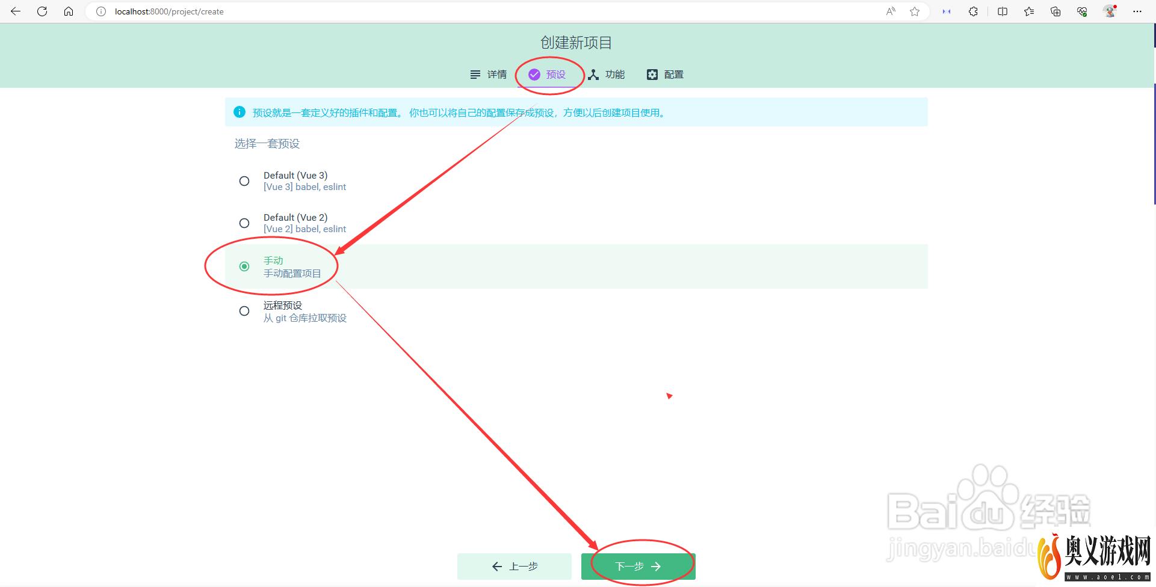Screen dimensions: 1156x587
Task: Open browser extensions puzzle icon
Action: pos(973,11)
